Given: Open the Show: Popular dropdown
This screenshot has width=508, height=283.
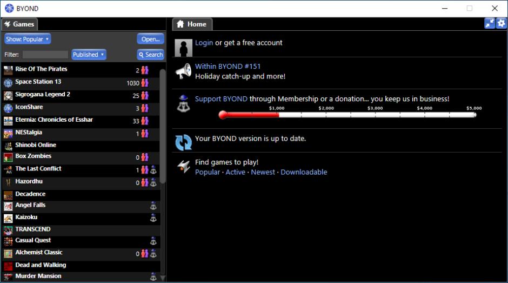Looking at the screenshot, I should (28, 39).
